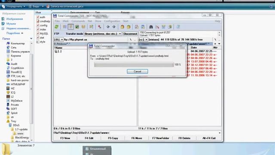
Task: Select the MyDeface folder in tree
Action: click(x=15, y=101)
